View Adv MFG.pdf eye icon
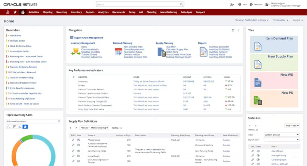This screenshot has height=166, width=307. click(258, 151)
